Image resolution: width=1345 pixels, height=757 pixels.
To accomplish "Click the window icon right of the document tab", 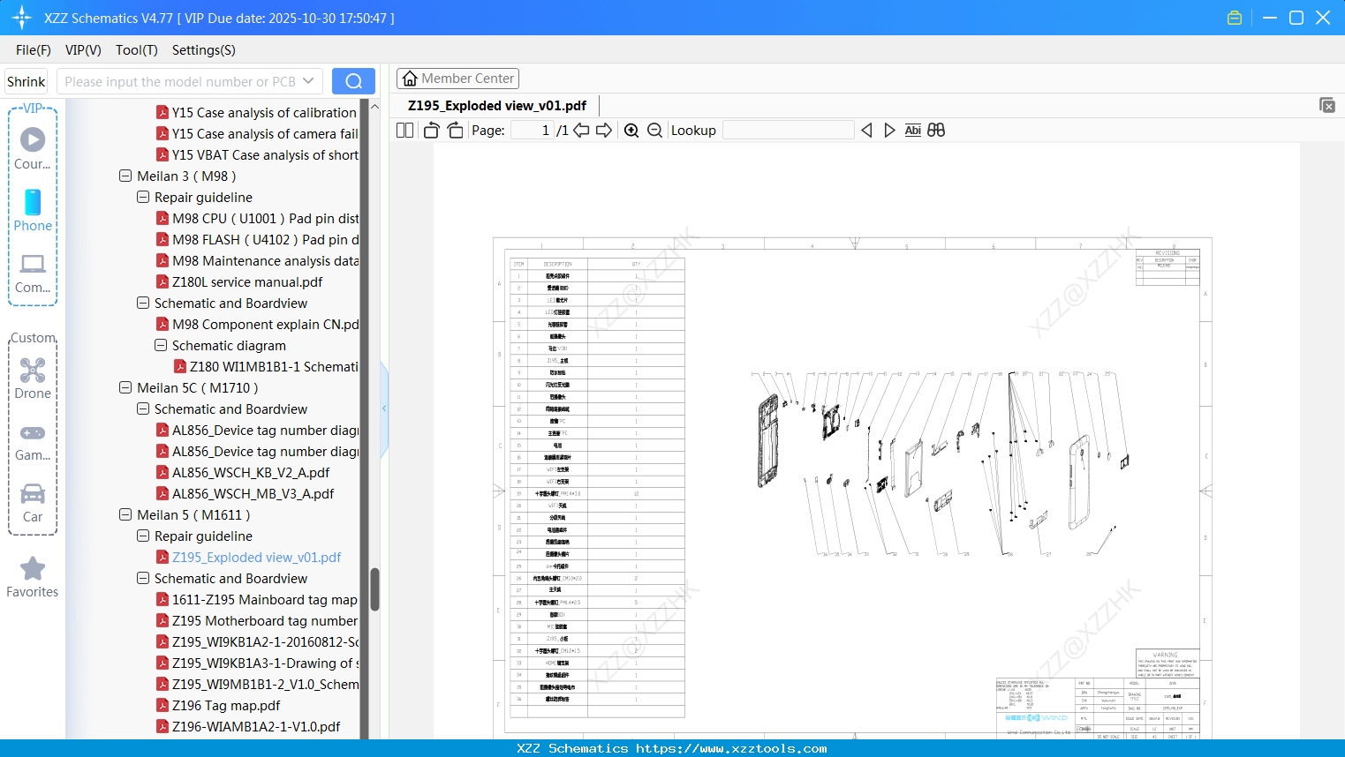I will (1327, 105).
